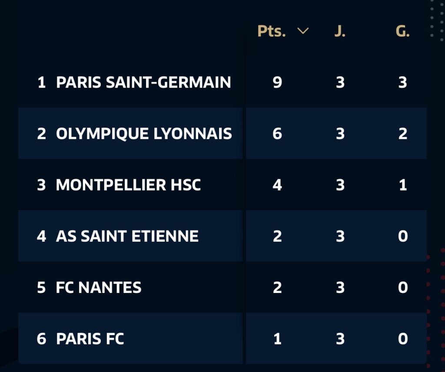Click the sort chevron beside Pts.
Screen dimensions: 445x372
tap(303, 31)
